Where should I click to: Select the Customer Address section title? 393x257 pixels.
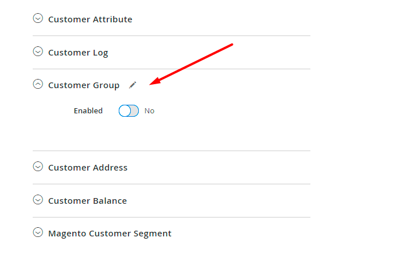[x=88, y=168]
